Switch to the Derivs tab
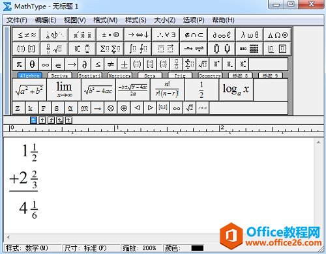This screenshot has height=254, width=326. tap(59, 76)
